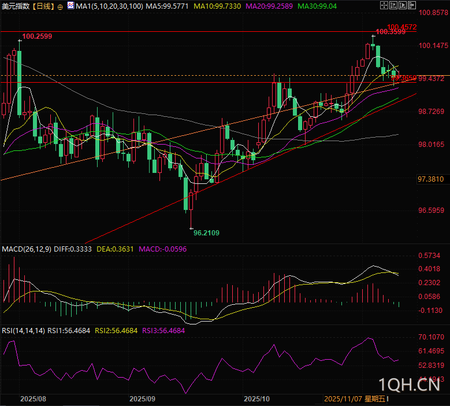Click the 2025/09 date axis label
The width and height of the screenshot is (450, 406).
pyautogui.click(x=142, y=399)
